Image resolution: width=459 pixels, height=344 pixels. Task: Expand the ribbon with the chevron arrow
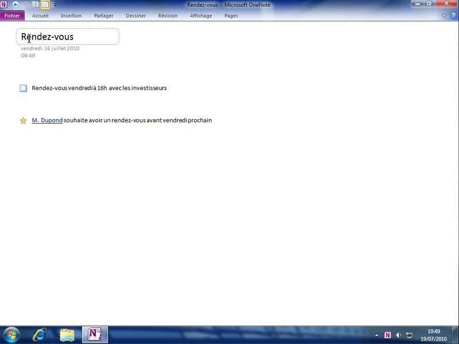coord(444,15)
